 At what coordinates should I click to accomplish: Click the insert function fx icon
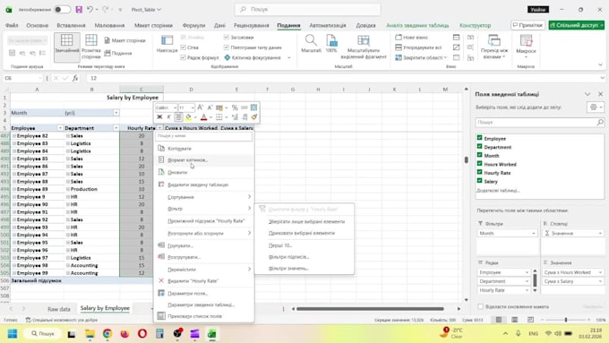[x=75, y=78]
